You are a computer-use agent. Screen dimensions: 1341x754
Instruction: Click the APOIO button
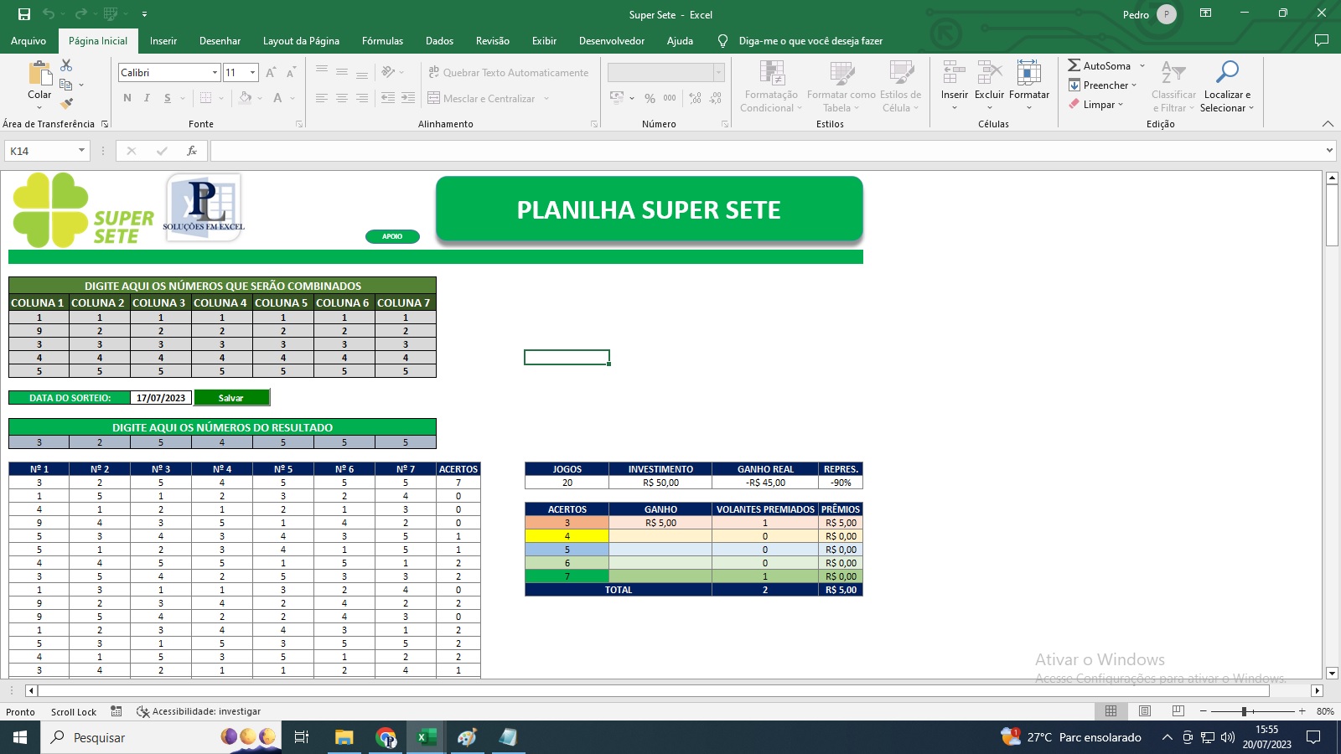[x=392, y=236]
